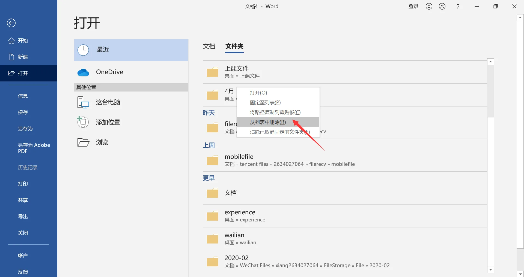The width and height of the screenshot is (524, 277).
Task: Click the folder icon for filerecv under 昨天
Action: pyautogui.click(x=212, y=127)
